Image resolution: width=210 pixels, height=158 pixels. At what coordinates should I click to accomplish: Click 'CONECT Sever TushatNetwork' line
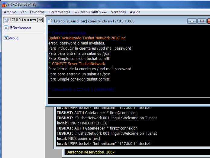79,64
